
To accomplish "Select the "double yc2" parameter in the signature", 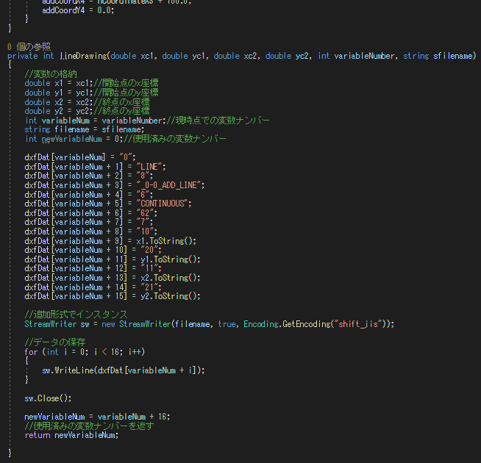I will [x=287, y=56].
